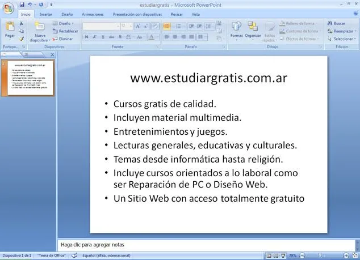Change text direction option
This screenshot has height=260, width=360.
[219, 23]
